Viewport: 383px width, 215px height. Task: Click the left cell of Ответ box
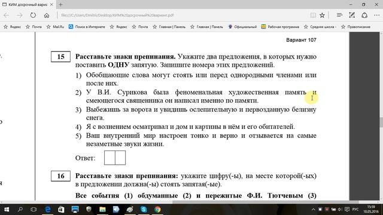[110, 158]
